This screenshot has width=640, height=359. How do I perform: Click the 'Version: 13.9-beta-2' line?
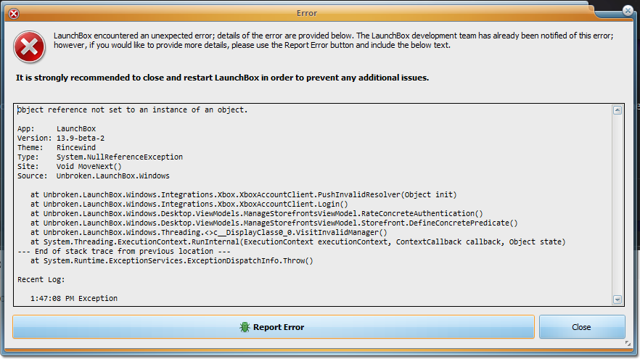point(61,138)
